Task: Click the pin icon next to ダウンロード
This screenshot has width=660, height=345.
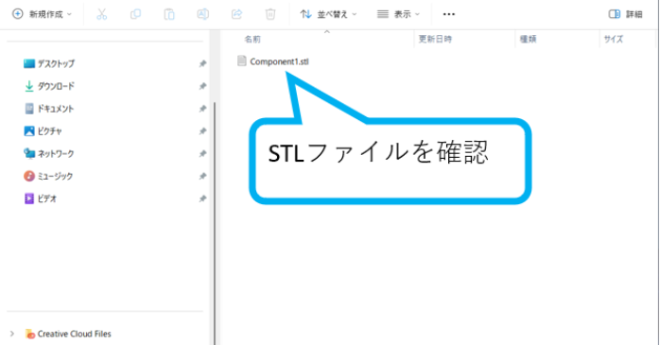Action: [x=202, y=86]
